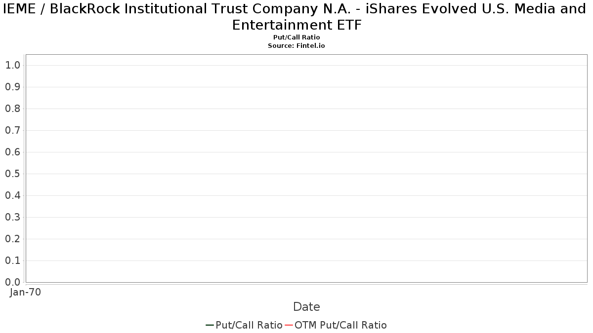
Task: Select the Jan-70 x-axis tick label
Action: (x=26, y=292)
